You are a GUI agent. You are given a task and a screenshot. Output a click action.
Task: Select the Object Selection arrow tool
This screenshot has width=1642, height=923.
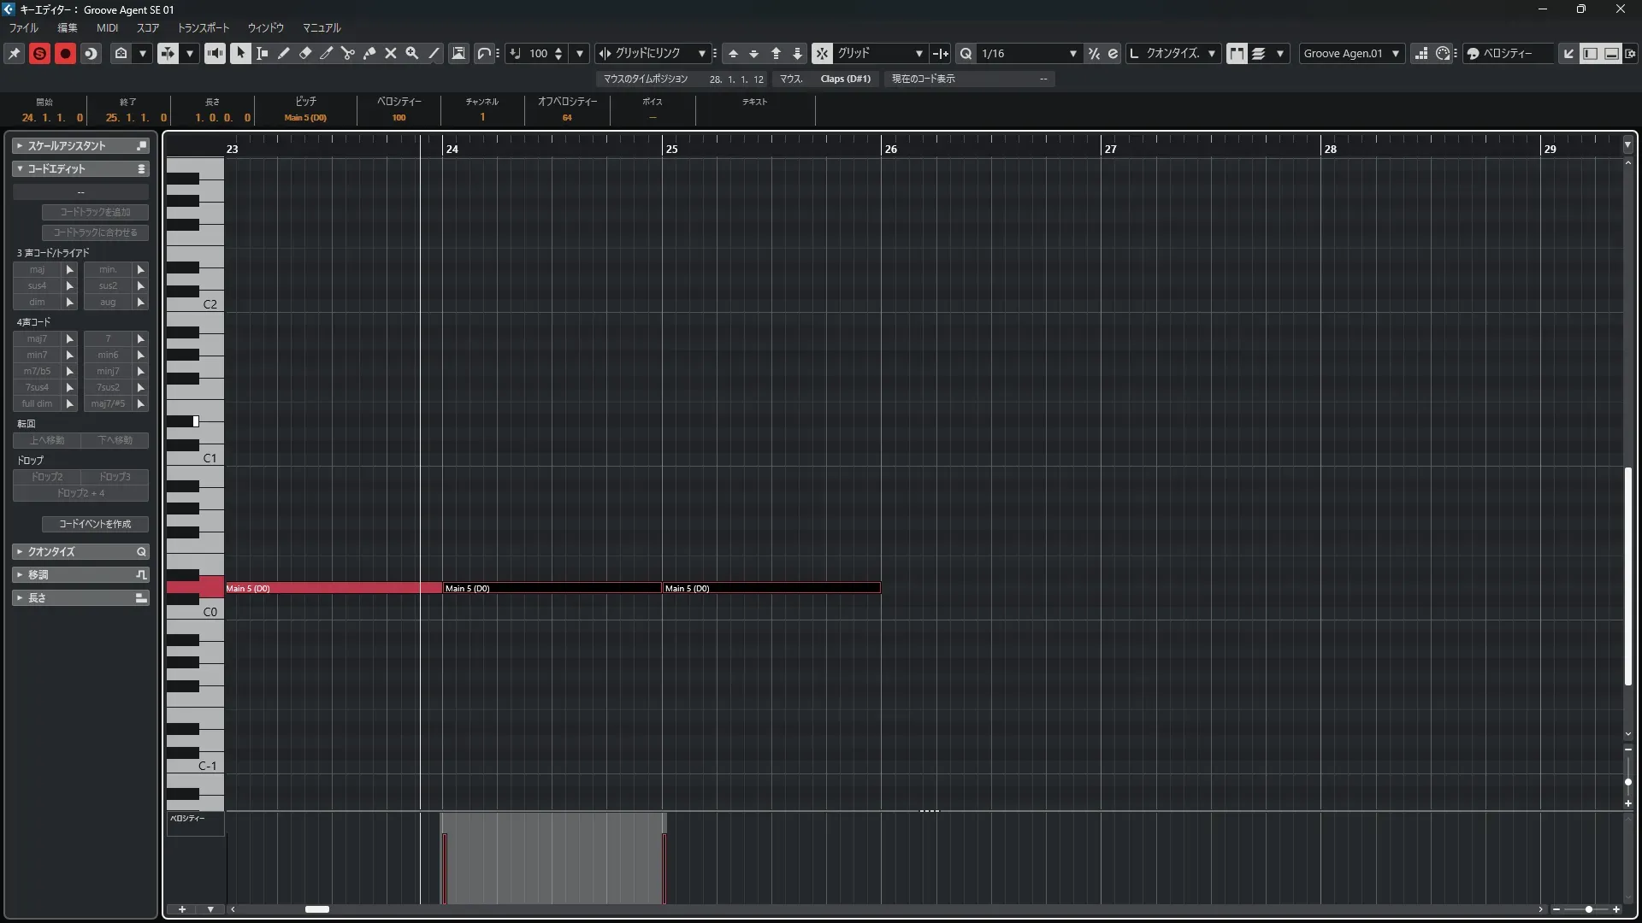pos(240,53)
